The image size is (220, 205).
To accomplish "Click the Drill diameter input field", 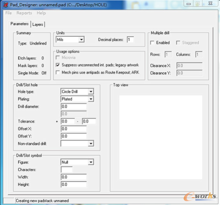I will 74,106.
